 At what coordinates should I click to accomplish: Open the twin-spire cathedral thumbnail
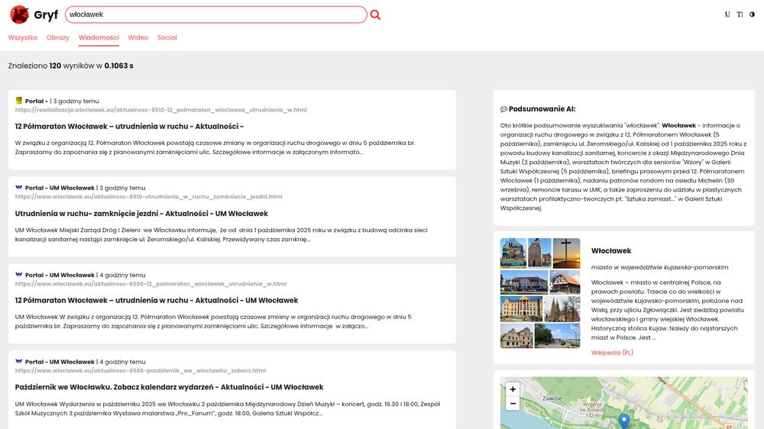point(562,308)
